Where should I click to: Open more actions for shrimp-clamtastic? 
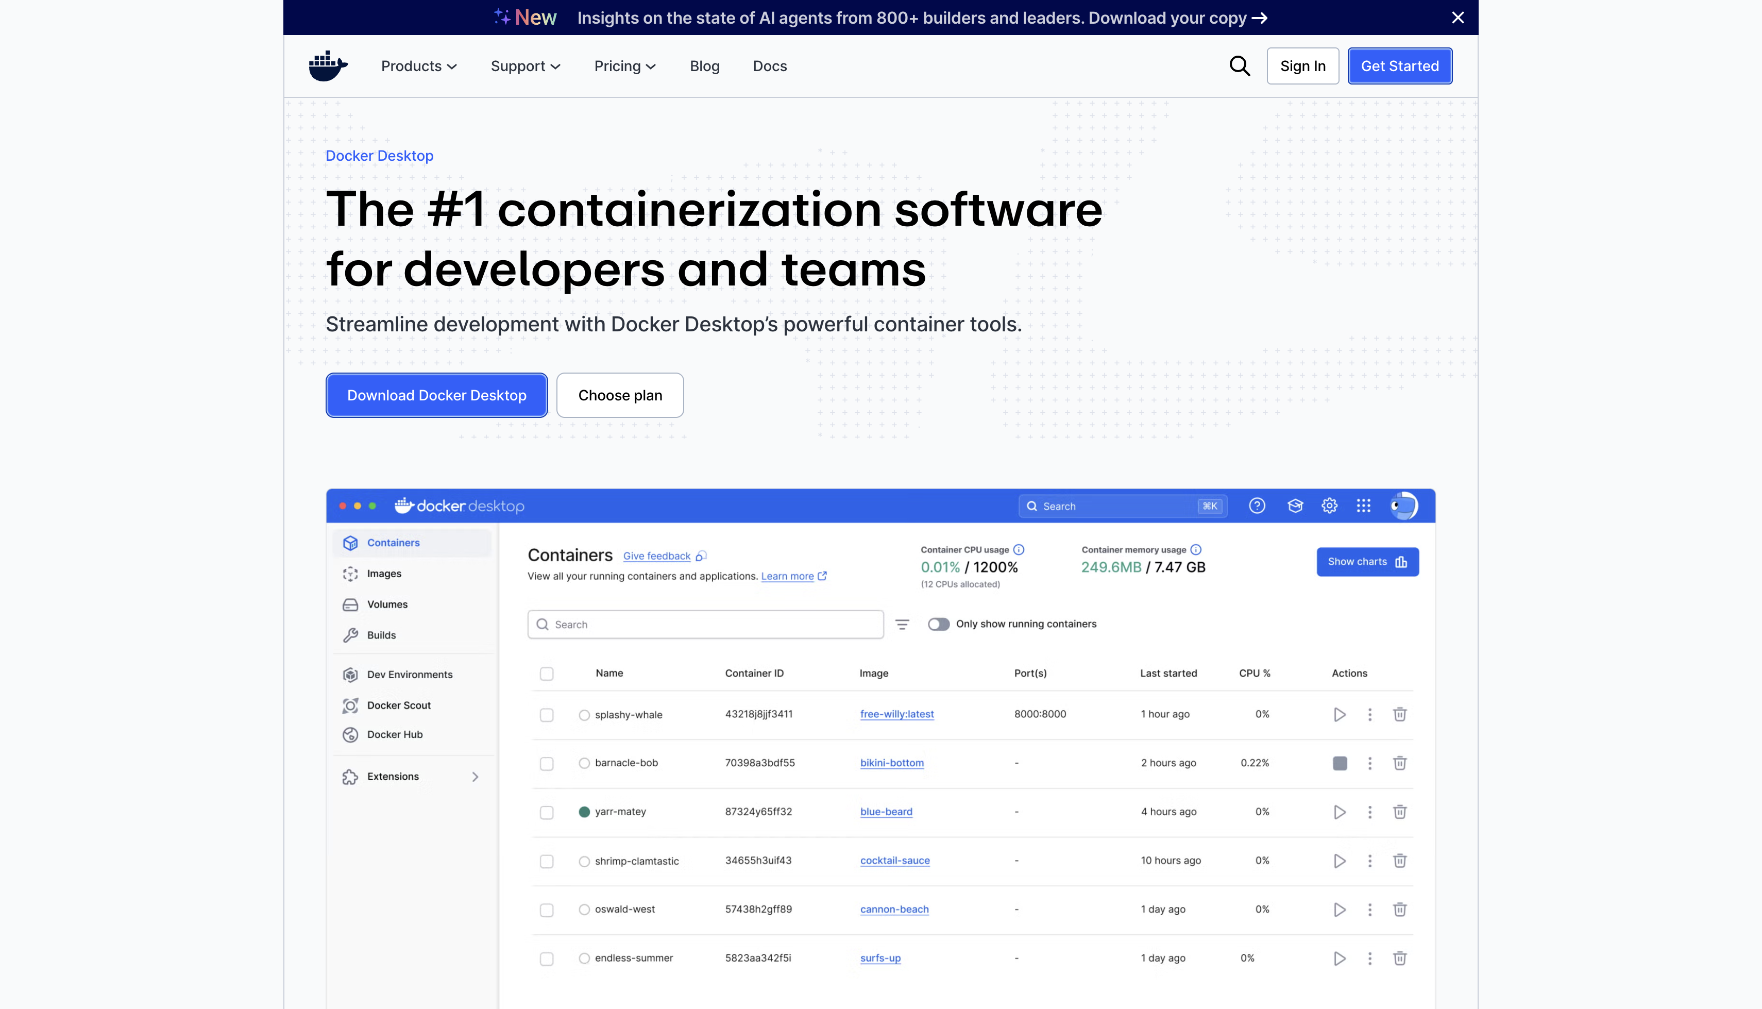[x=1369, y=861]
